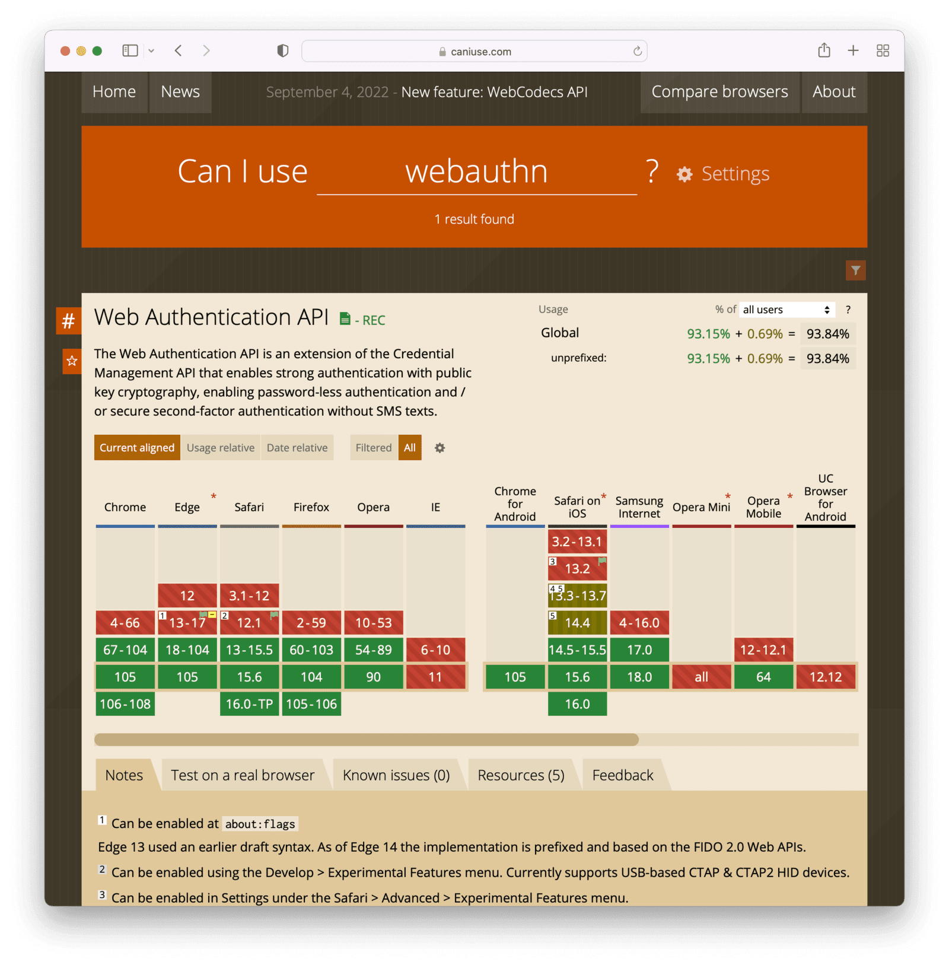
Task: Click UC Browser 12.12 cell
Action: point(826,677)
